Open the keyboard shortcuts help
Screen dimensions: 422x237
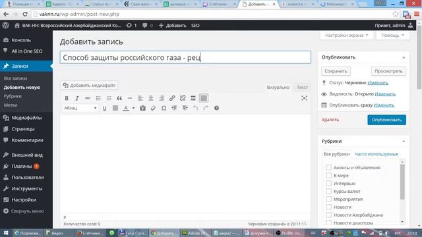(x=216, y=108)
